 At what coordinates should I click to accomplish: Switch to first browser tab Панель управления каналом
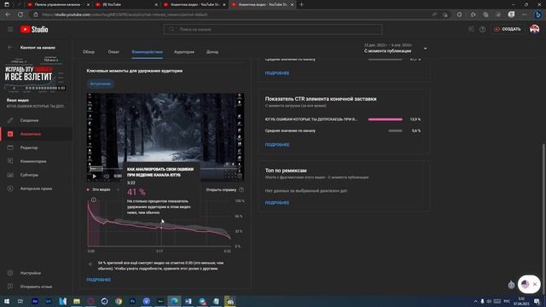58,4
